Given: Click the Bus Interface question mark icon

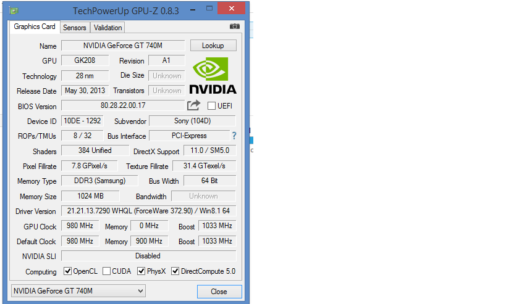Looking at the screenshot, I should [x=234, y=136].
